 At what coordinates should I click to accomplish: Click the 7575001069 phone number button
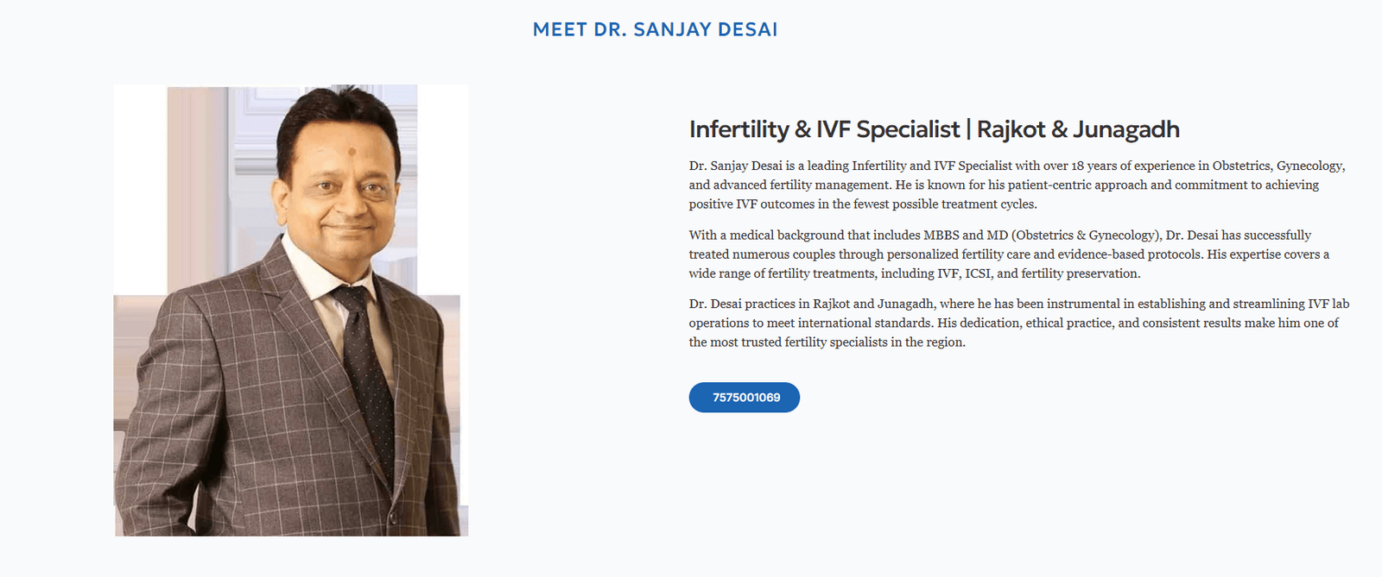pos(744,398)
